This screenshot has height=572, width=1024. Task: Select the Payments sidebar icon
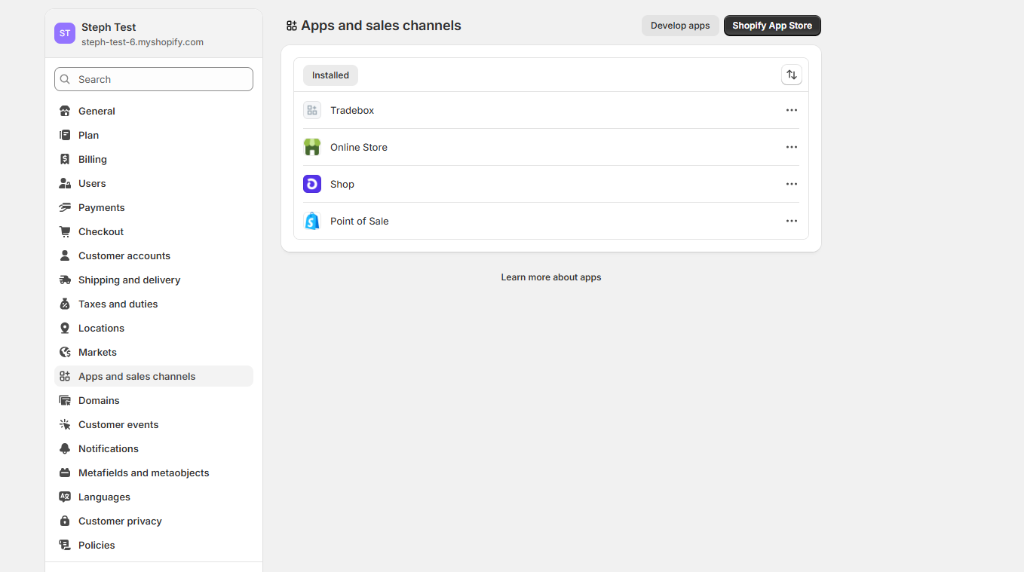click(66, 207)
